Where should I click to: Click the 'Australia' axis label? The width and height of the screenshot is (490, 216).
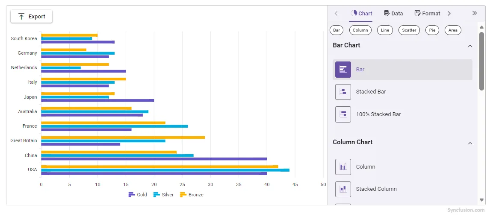pyautogui.click(x=27, y=111)
